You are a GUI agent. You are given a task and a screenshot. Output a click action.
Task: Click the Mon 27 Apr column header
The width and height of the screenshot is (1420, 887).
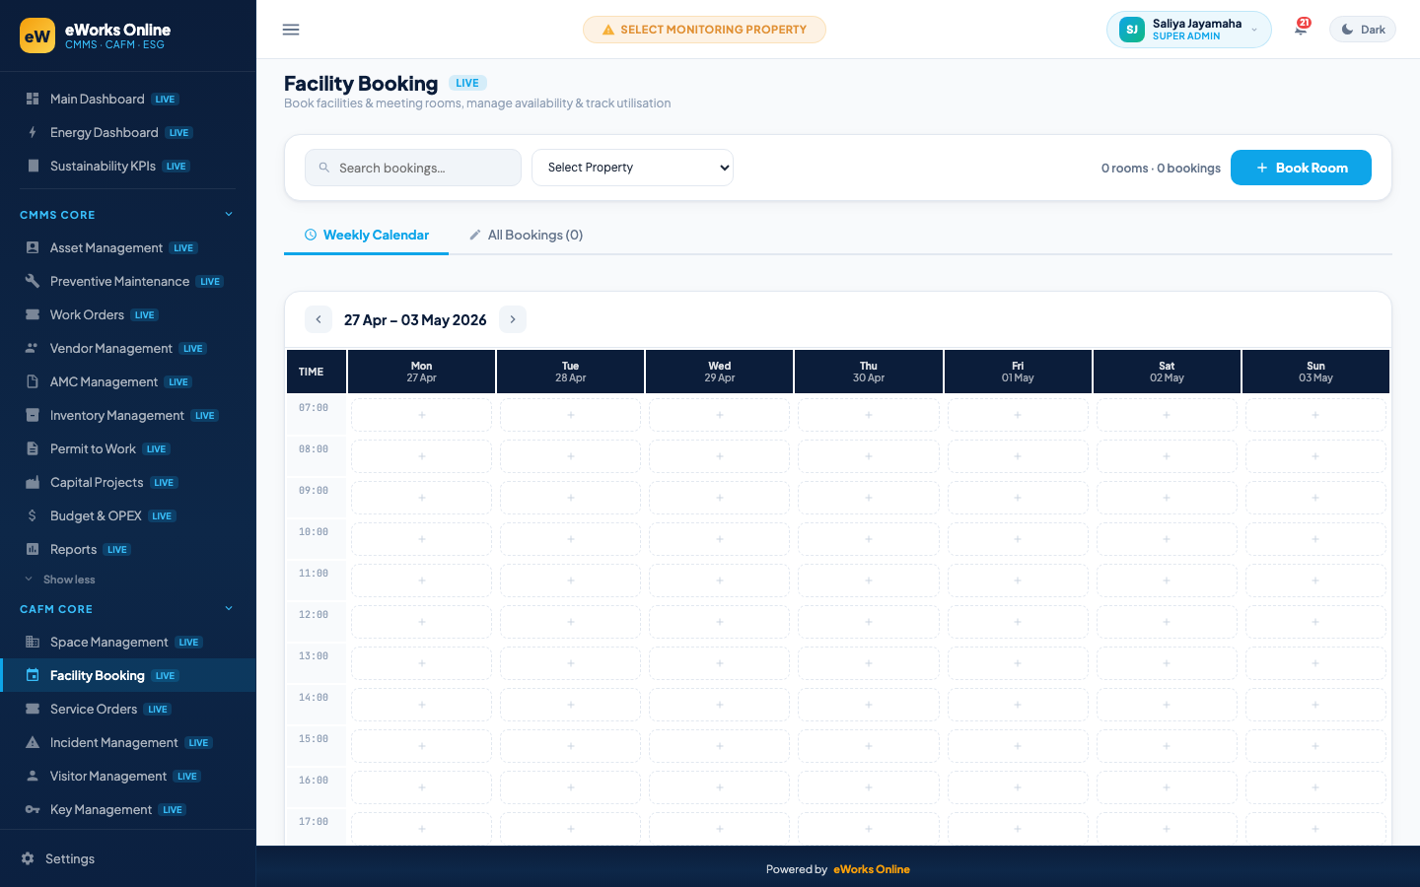pos(422,372)
